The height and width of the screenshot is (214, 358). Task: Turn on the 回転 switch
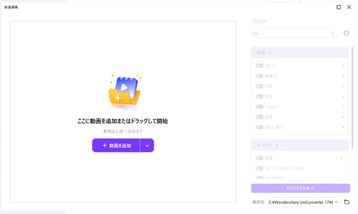[x=259, y=86]
